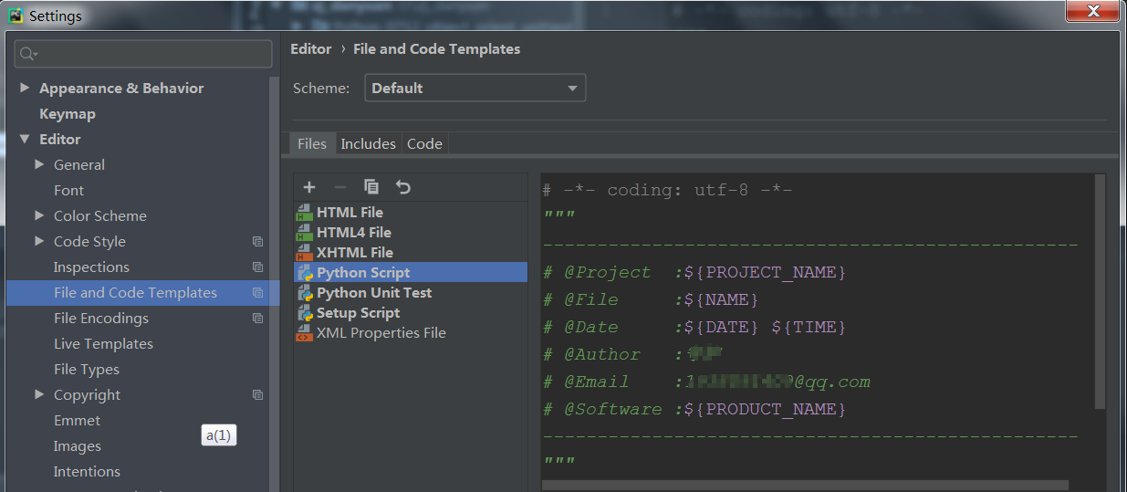Open Inspections settings

[x=91, y=267]
